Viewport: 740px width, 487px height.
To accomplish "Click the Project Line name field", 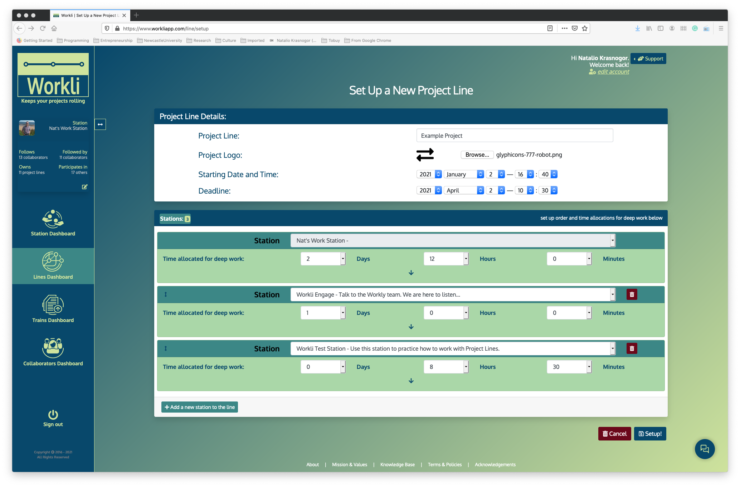I will click(x=515, y=136).
